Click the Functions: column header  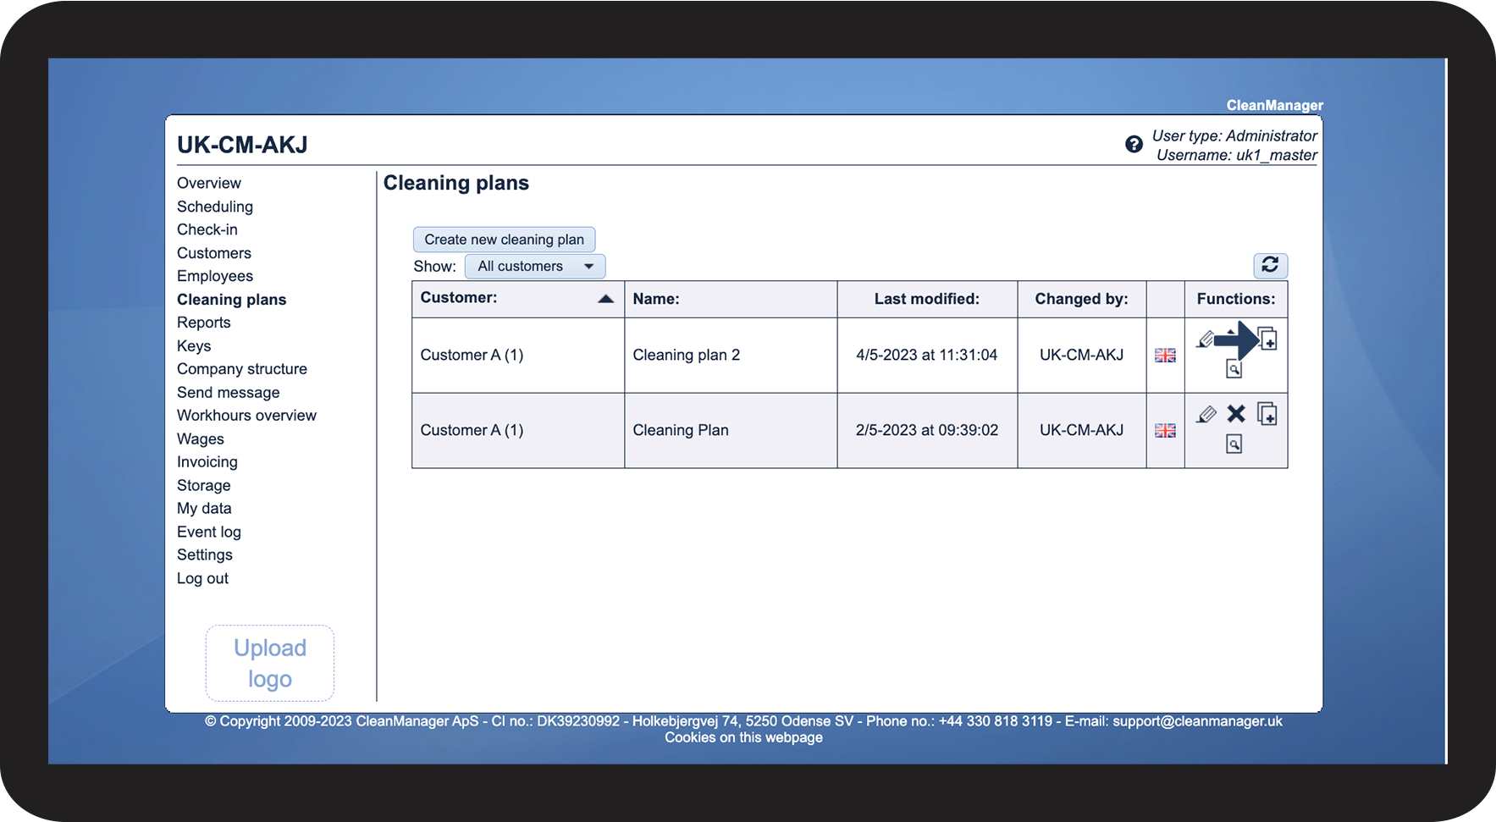point(1236,299)
